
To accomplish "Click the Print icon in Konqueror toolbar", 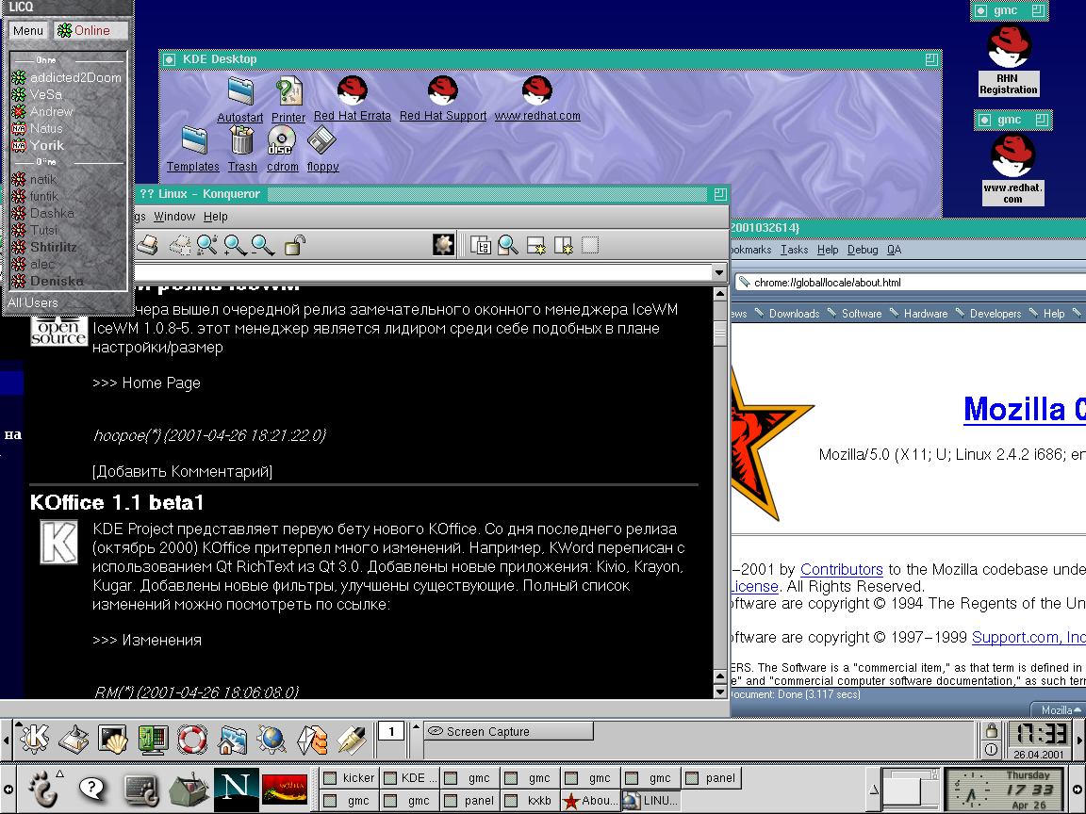I will point(148,246).
